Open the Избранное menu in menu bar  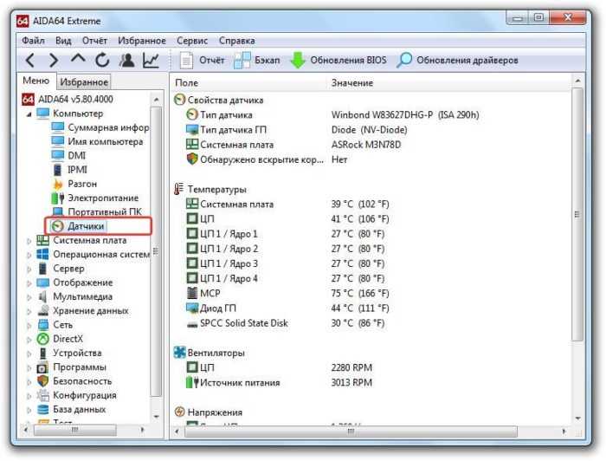142,41
